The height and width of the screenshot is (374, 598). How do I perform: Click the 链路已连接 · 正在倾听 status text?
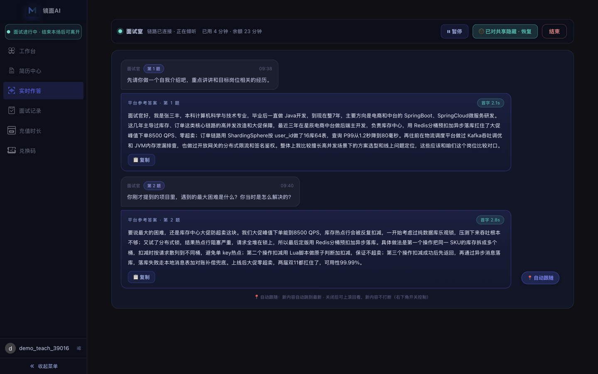[x=172, y=32]
